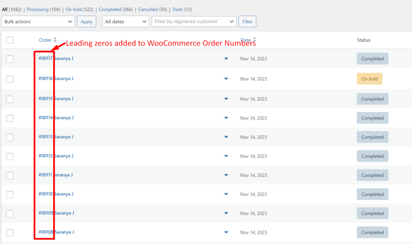Preview order #00116 with the eye icon

[226, 79]
